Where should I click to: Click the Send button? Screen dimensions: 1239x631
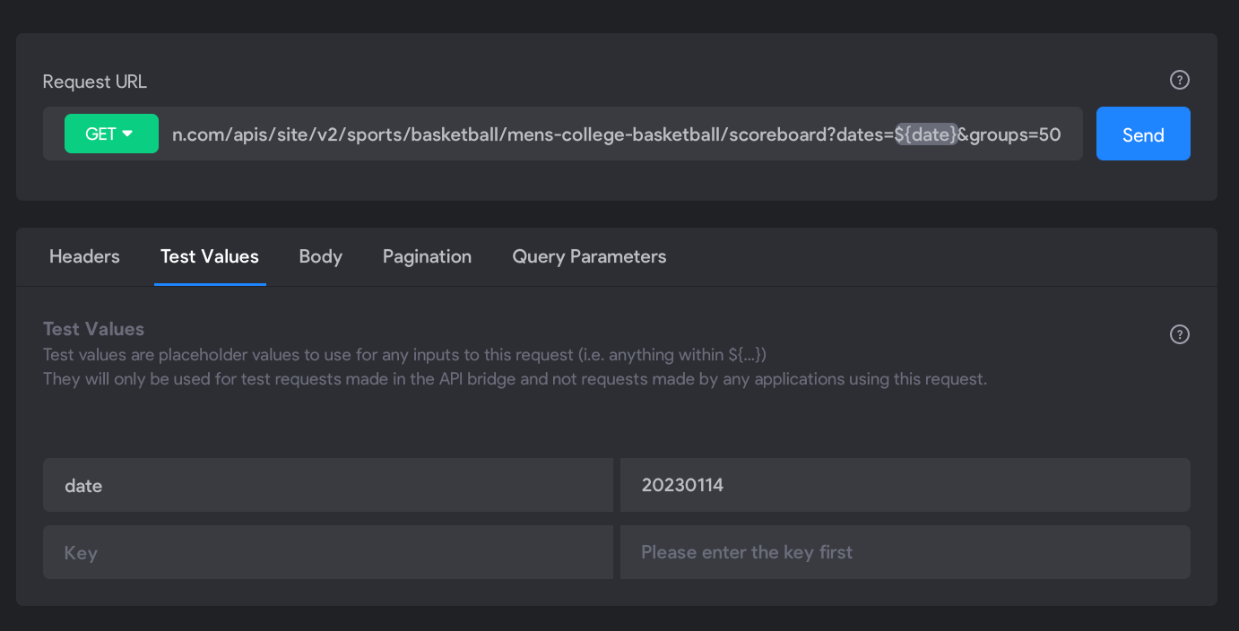pyautogui.click(x=1143, y=134)
